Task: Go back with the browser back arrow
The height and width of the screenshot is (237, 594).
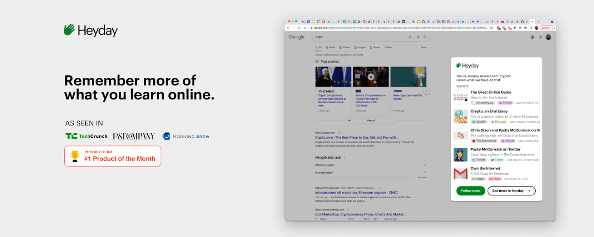Action: tap(288, 28)
